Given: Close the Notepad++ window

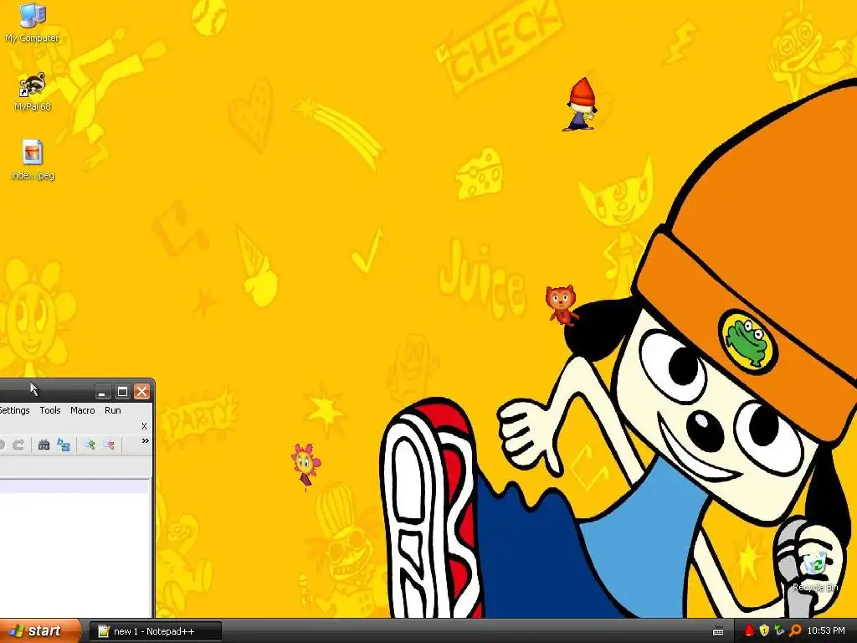Looking at the screenshot, I should [142, 392].
